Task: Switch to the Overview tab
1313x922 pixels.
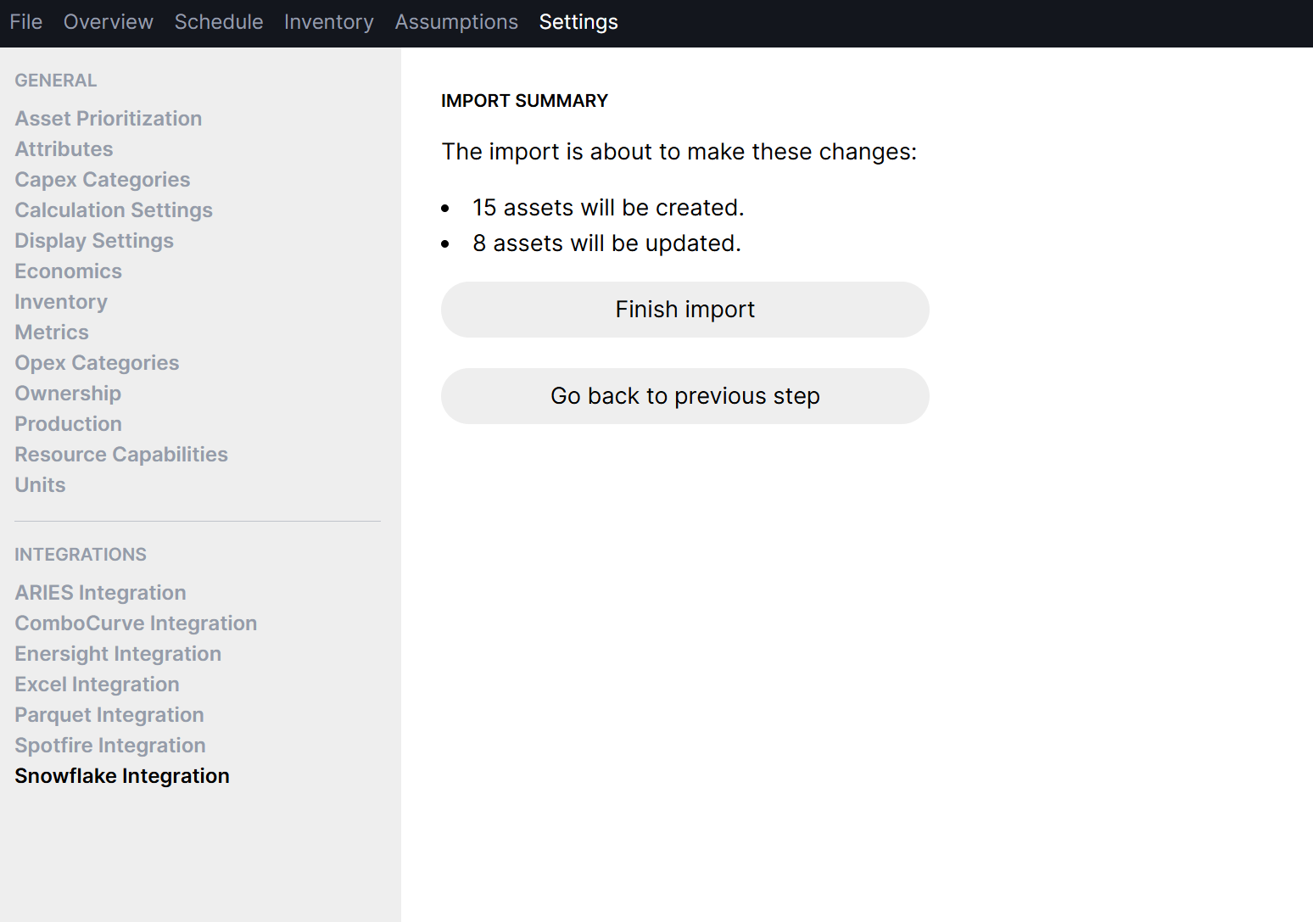Action: click(x=109, y=22)
